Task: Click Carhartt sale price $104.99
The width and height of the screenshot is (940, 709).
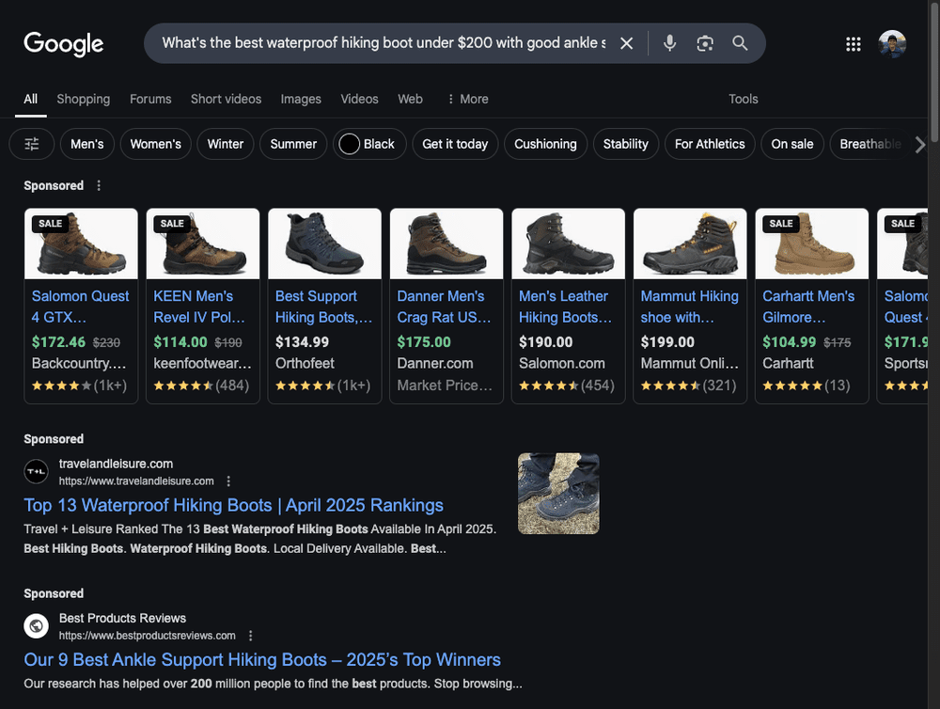Action: 789,342
